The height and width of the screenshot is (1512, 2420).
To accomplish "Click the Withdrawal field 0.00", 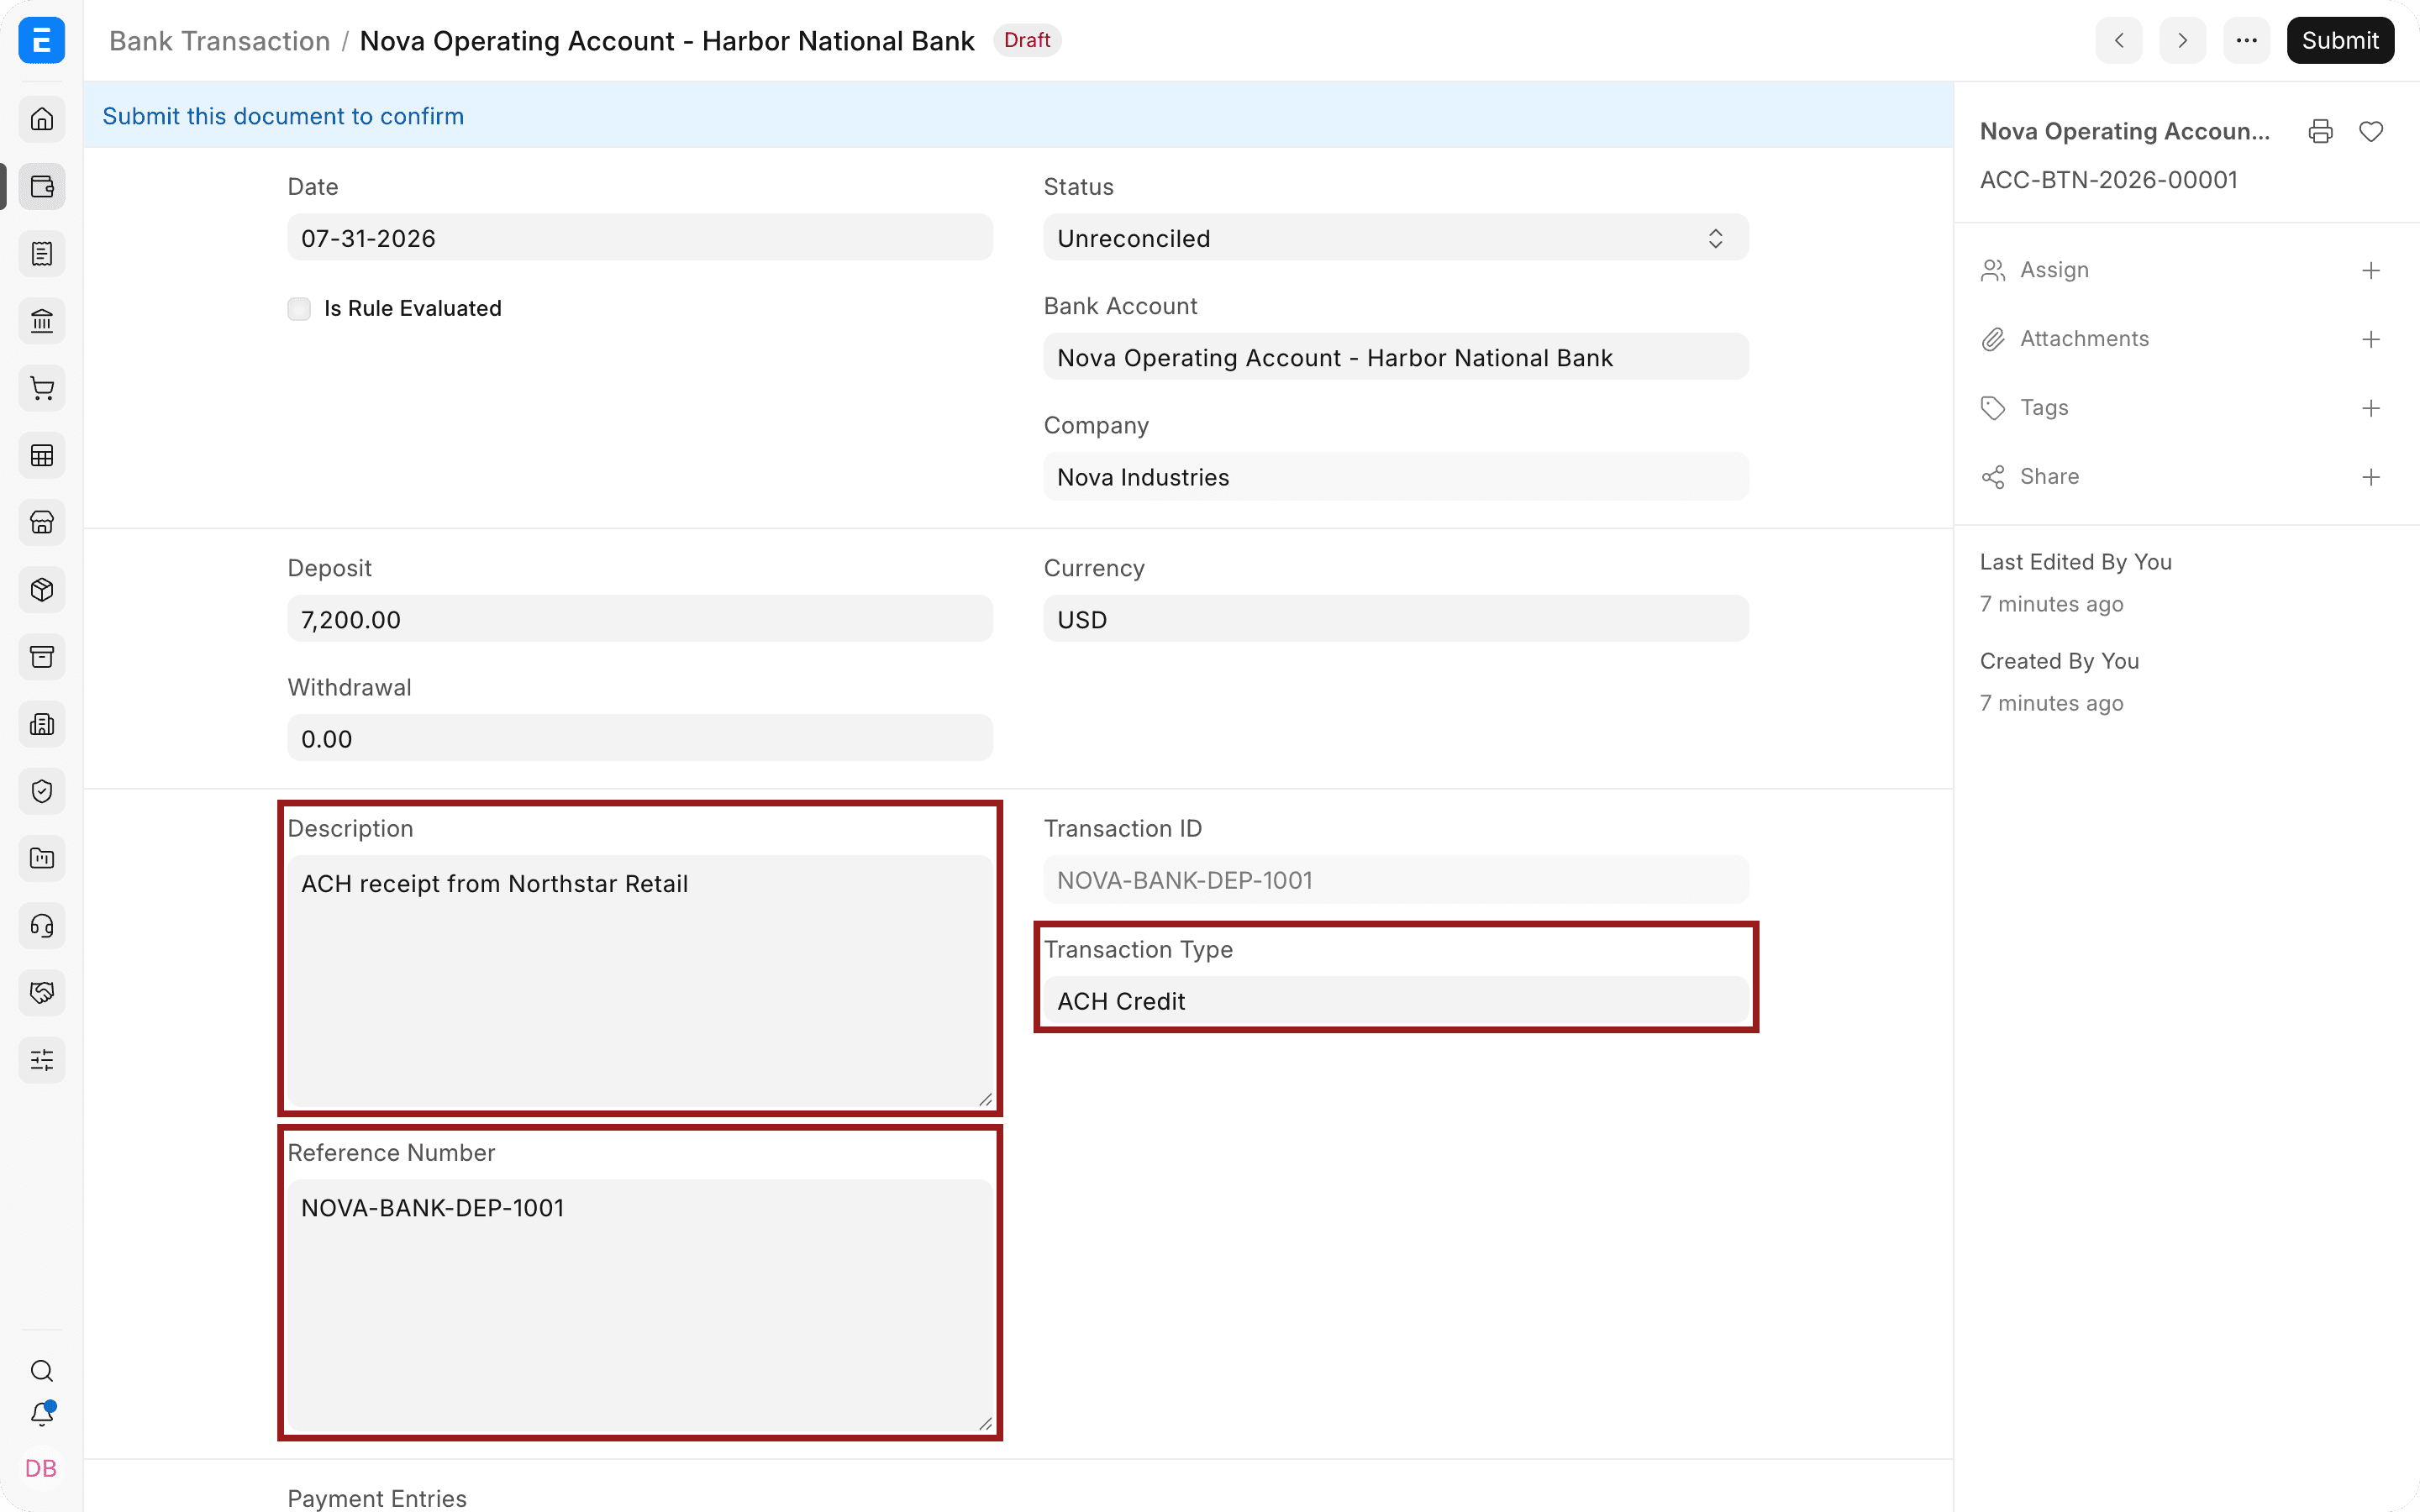I will [640, 738].
